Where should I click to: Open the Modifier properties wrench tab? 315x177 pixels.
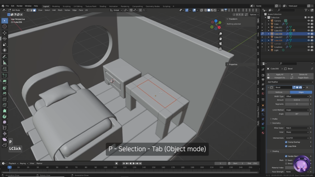tap(263, 110)
